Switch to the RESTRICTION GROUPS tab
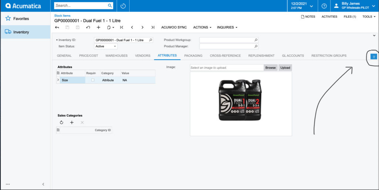 click(x=329, y=56)
